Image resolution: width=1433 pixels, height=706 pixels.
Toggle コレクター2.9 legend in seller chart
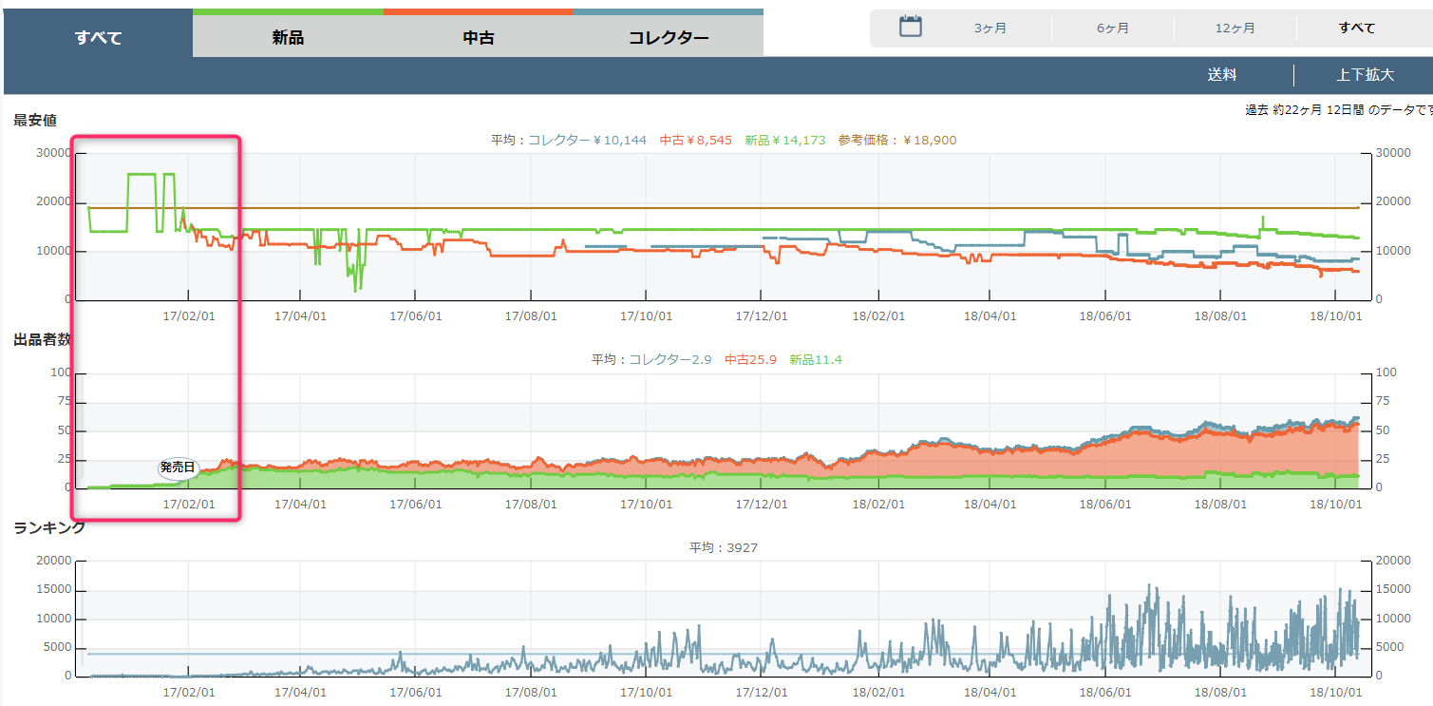(670, 360)
